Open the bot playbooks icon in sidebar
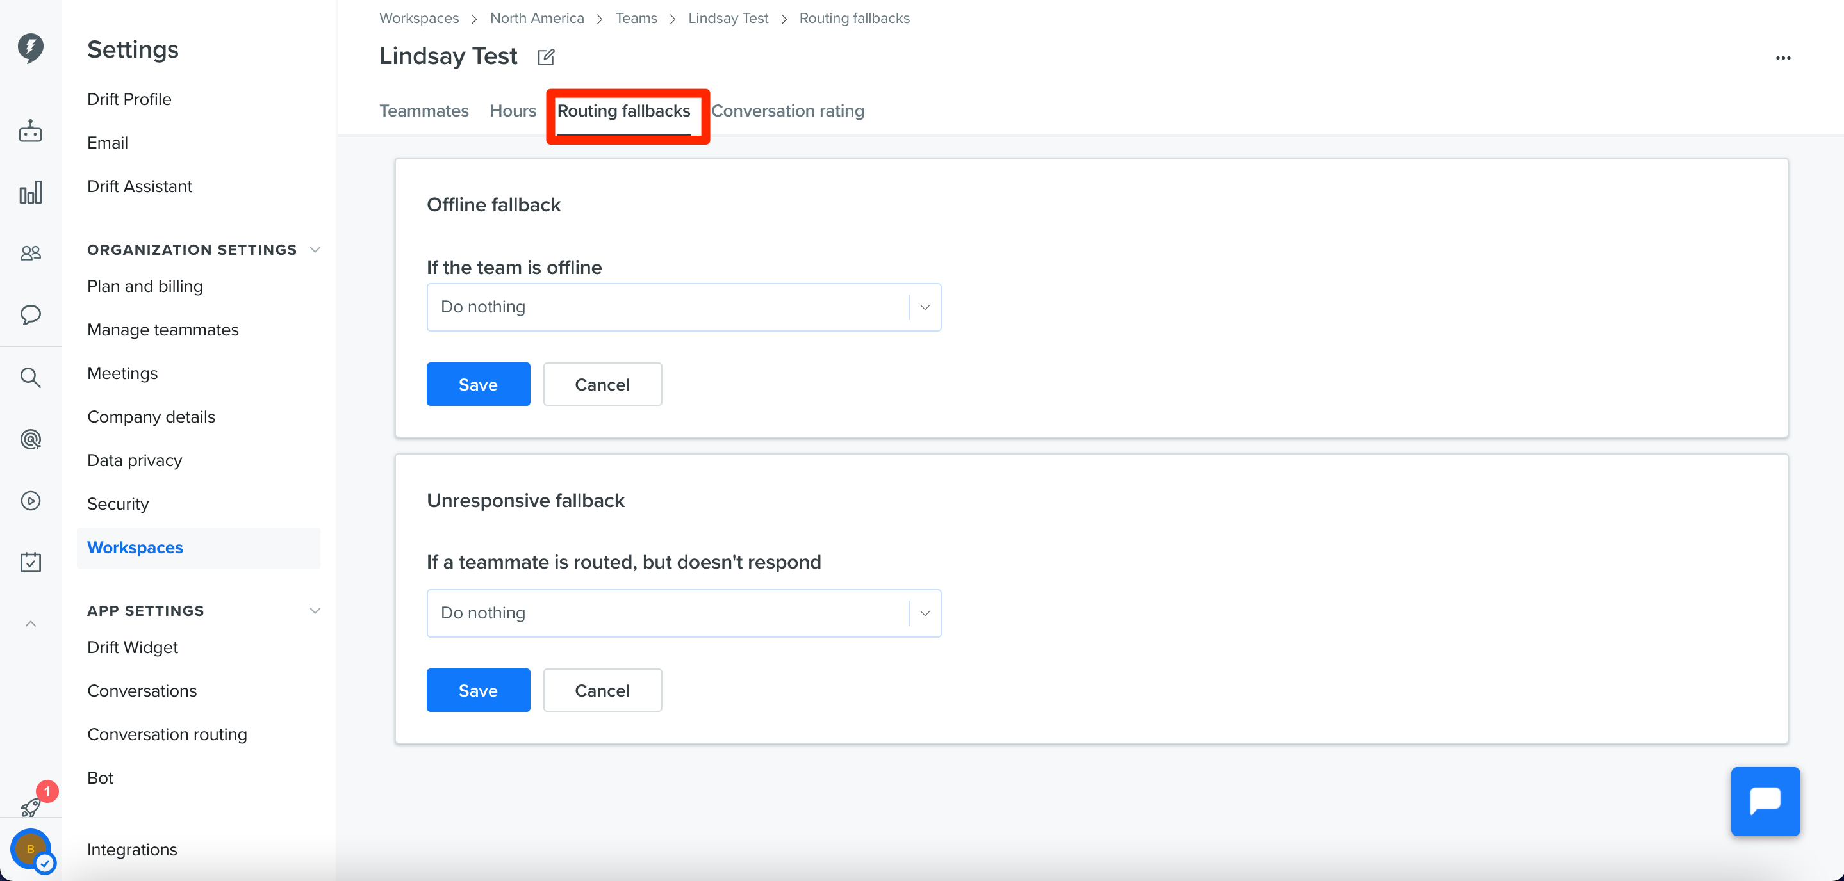Viewport: 1844px width, 881px height. 30,131
